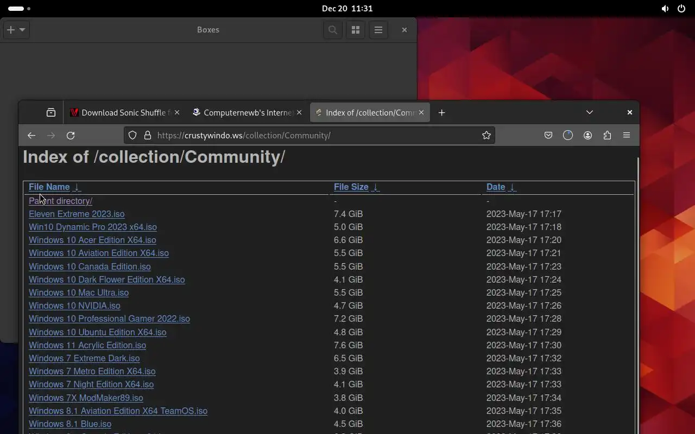Open Windows 7X ModMaker89.iso link
The width and height of the screenshot is (695, 434).
coord(86,398)
